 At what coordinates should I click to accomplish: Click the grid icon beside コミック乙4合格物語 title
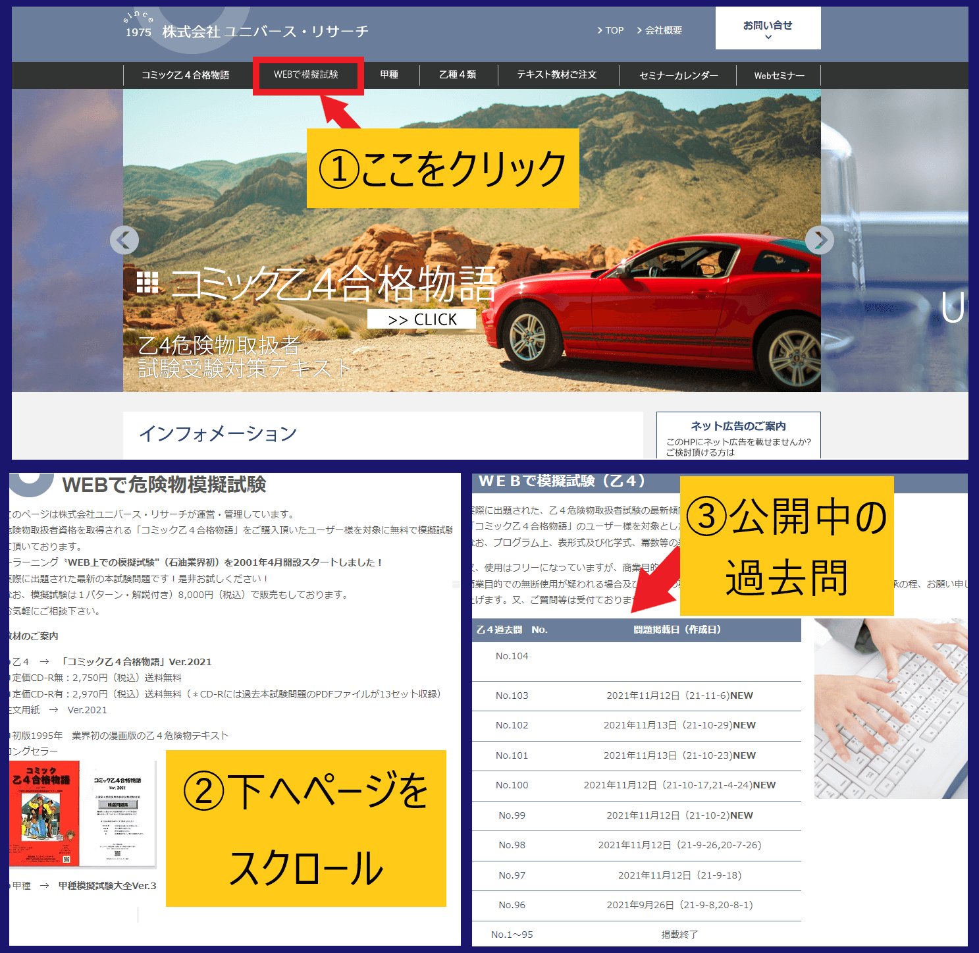pos(147,283)
